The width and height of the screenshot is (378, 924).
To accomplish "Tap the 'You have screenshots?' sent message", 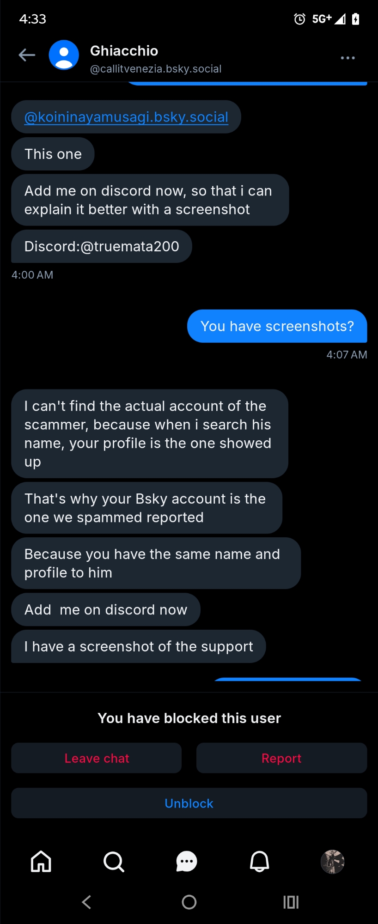I will click(x=277, y=327).
